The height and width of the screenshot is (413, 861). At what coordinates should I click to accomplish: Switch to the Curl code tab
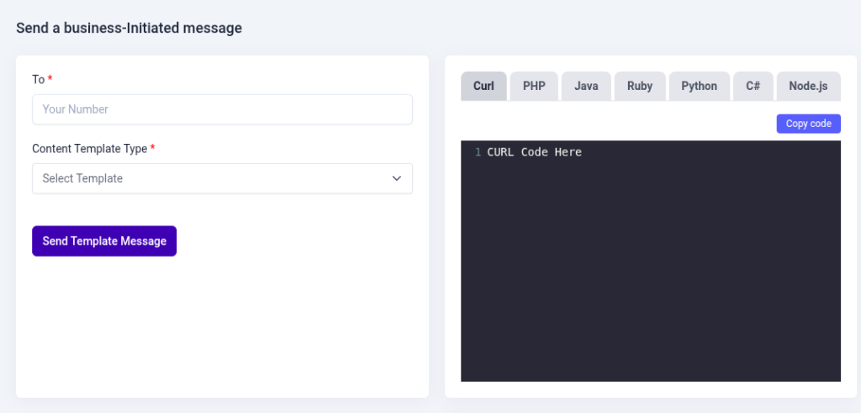point(483,86)
